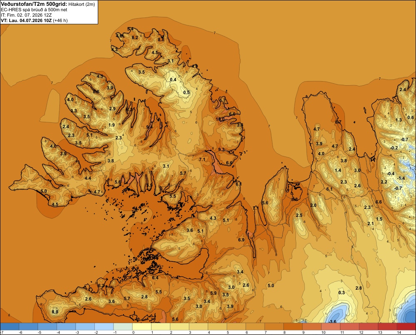
Task: Select the 1.9 temperature label
Action: tap(111, 125)
